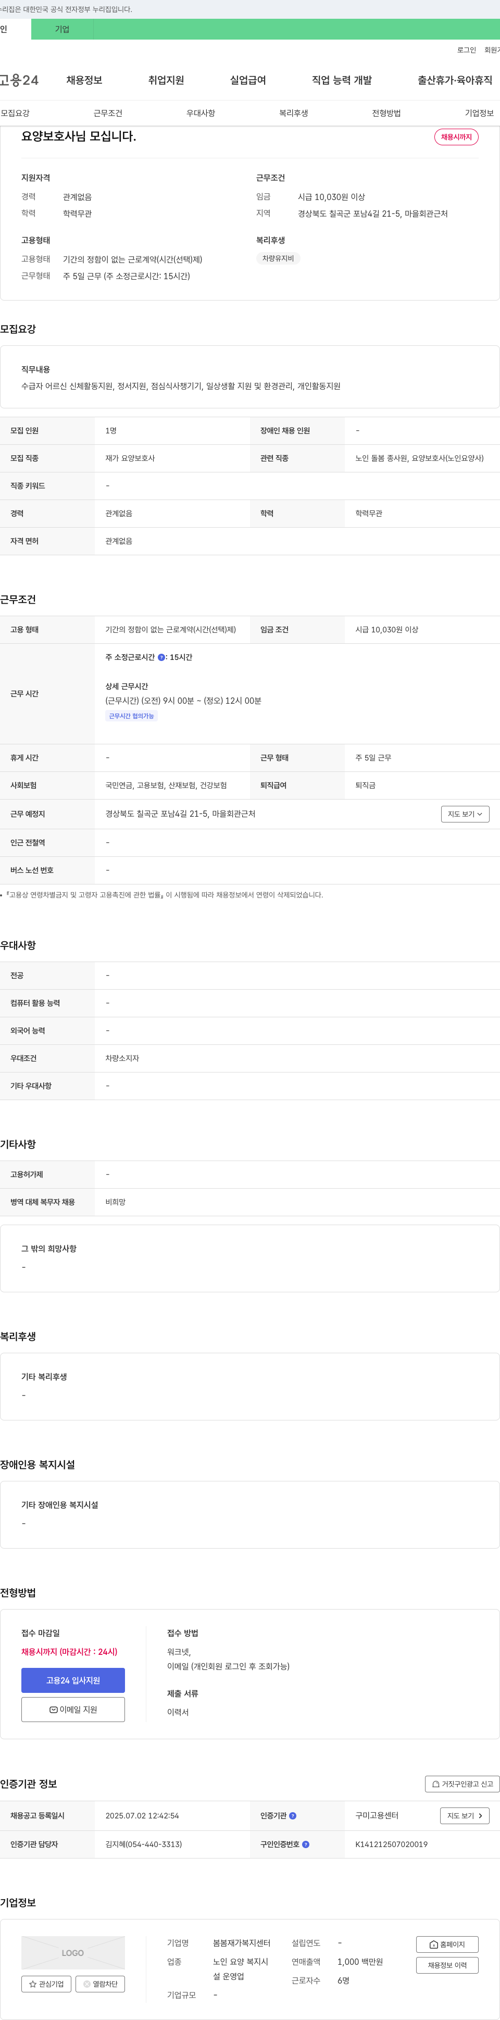500x2020 pixels.
Task: Open the company 홈페이지 button
Action: tap(447, 1944)
